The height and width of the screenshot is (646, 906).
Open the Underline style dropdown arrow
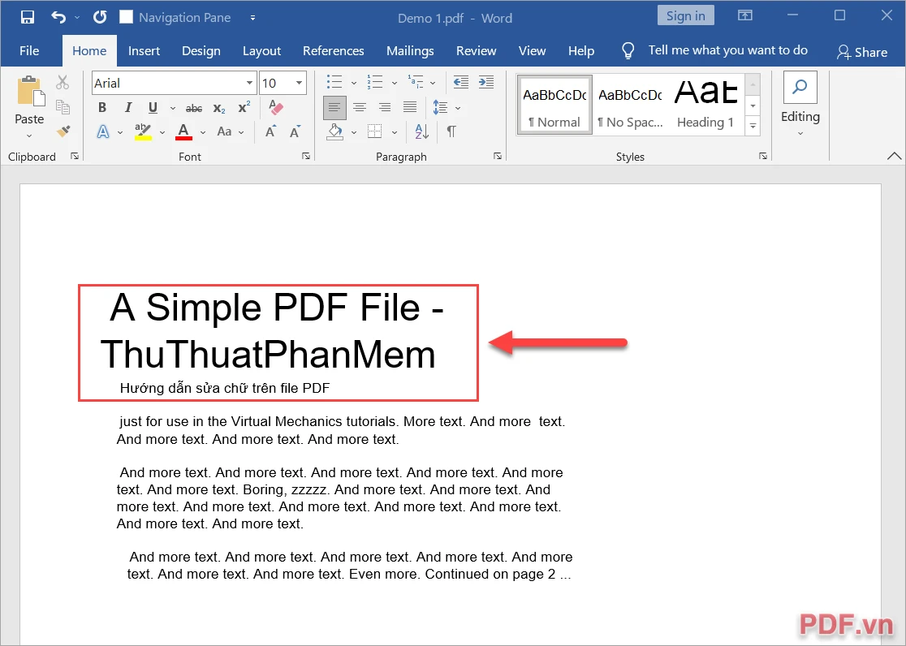click(173, 108)
